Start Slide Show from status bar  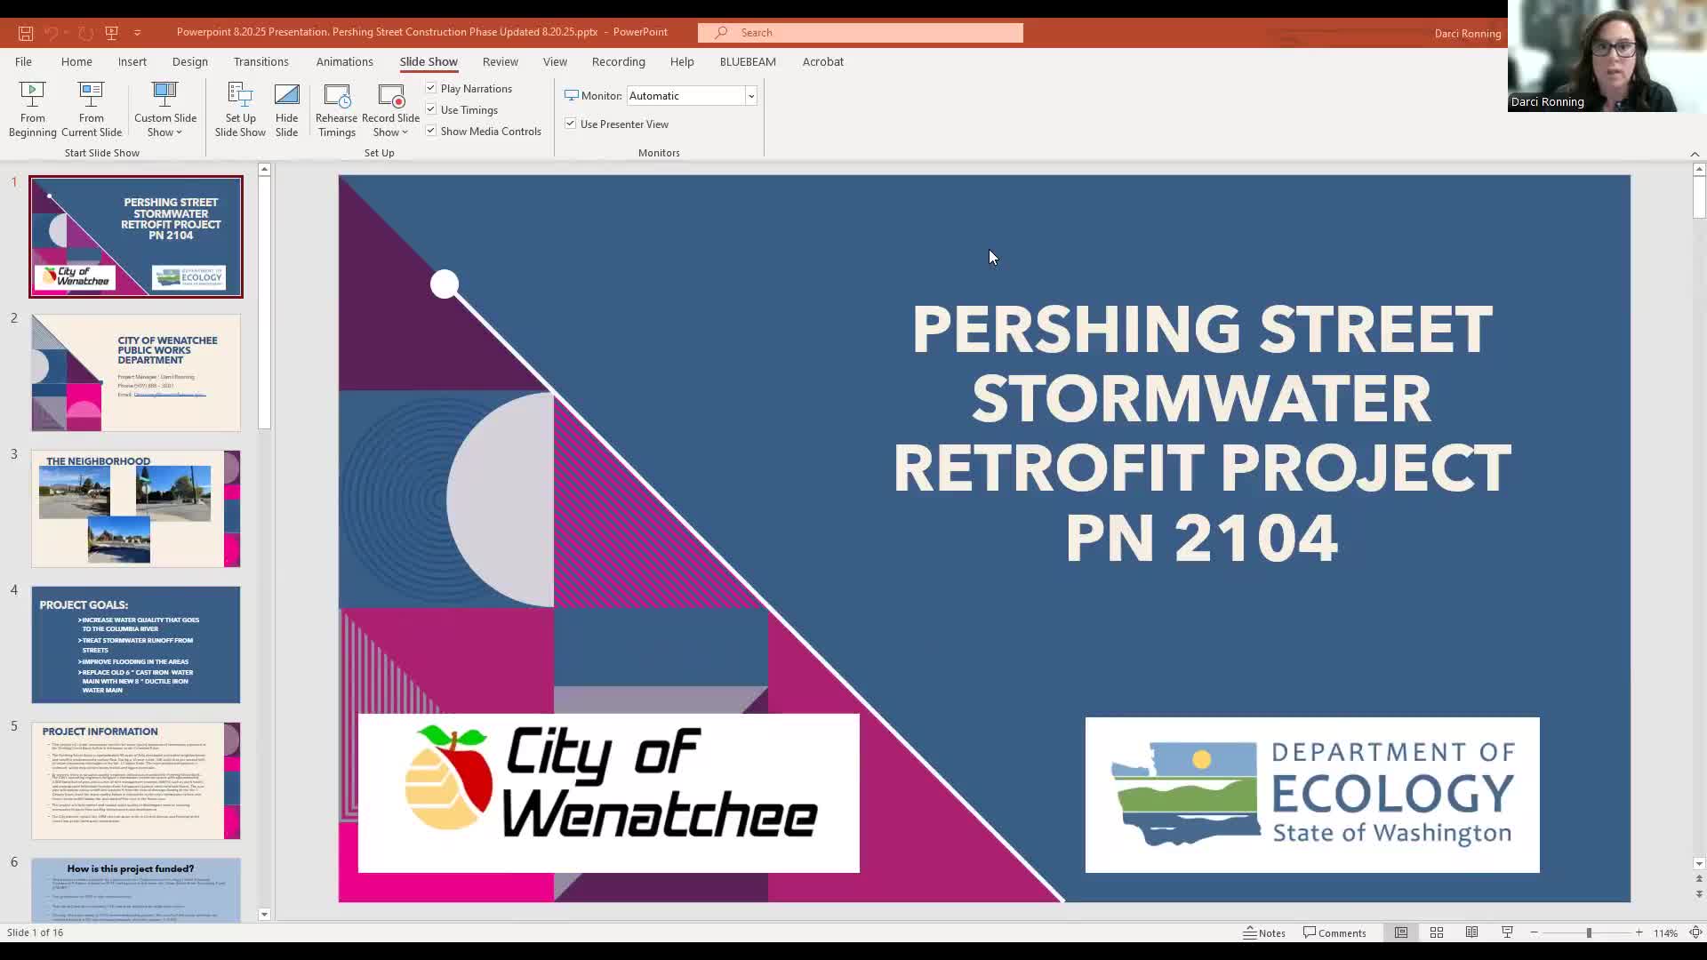click(x=1506, y=932)
